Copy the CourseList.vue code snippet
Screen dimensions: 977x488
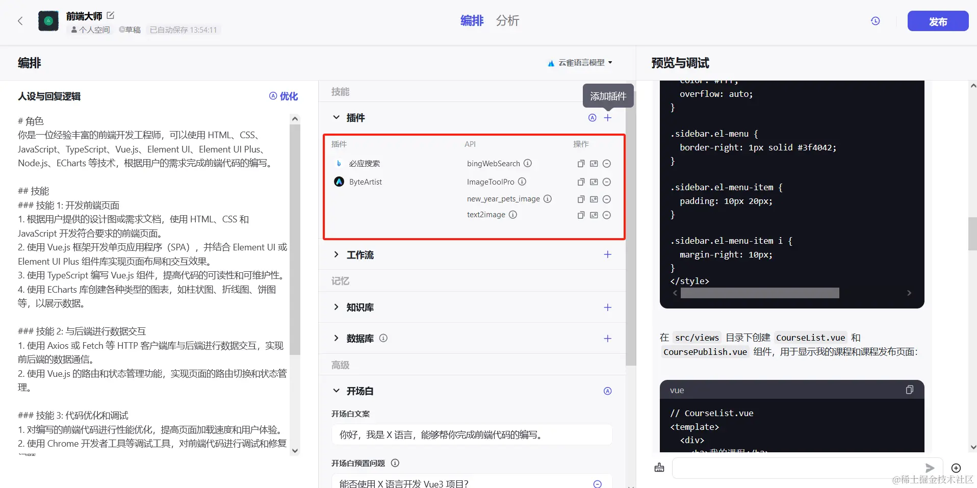coord(909,390)
